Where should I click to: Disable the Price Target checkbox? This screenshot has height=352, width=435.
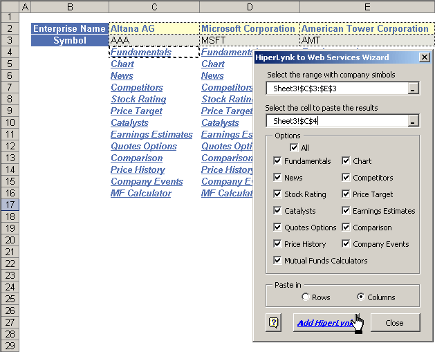(346, 194)
